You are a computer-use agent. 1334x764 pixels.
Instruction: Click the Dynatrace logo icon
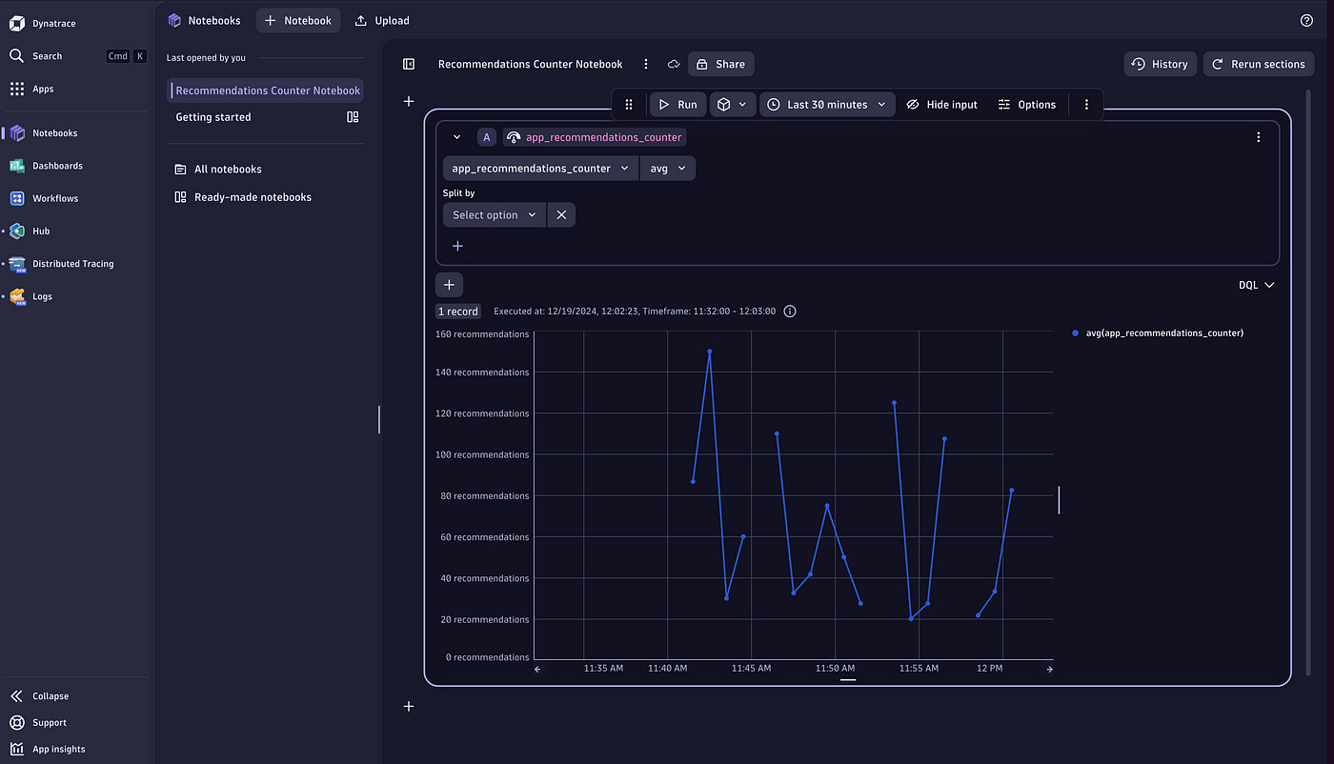tap(16, 23)
